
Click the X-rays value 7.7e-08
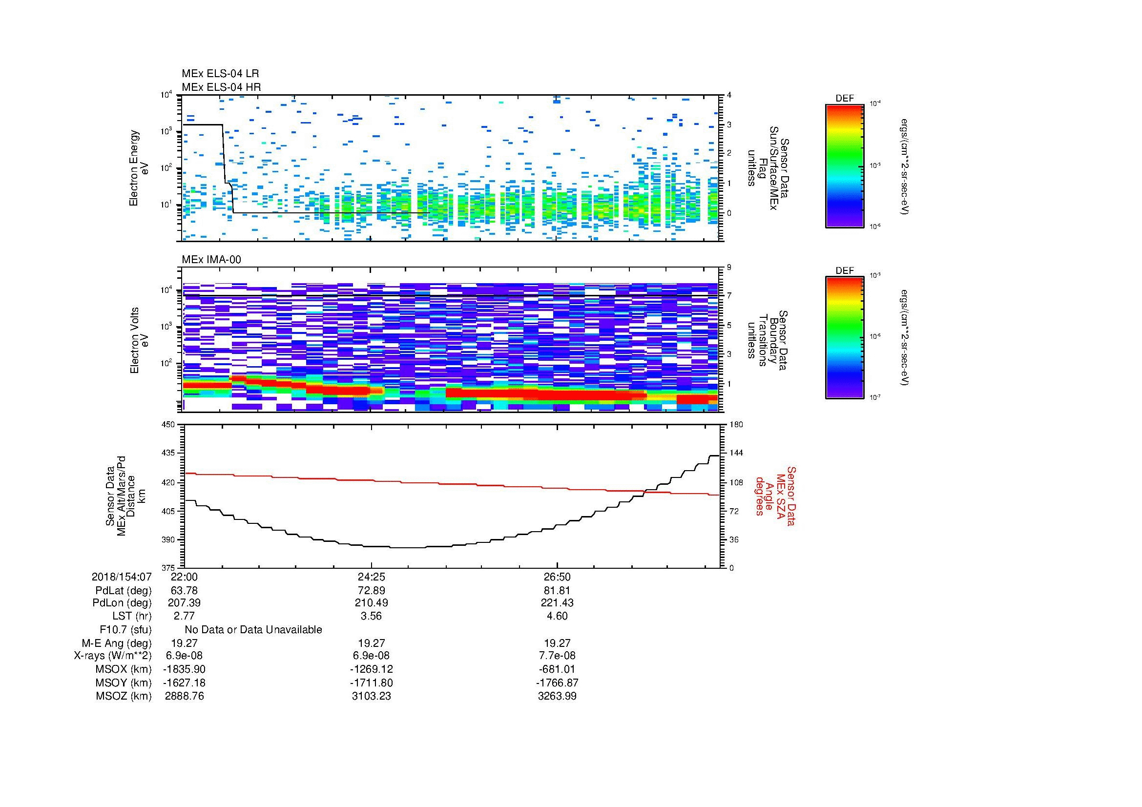557,656
